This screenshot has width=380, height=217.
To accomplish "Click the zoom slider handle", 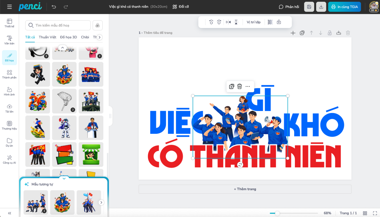I will (x=277, y=213).
